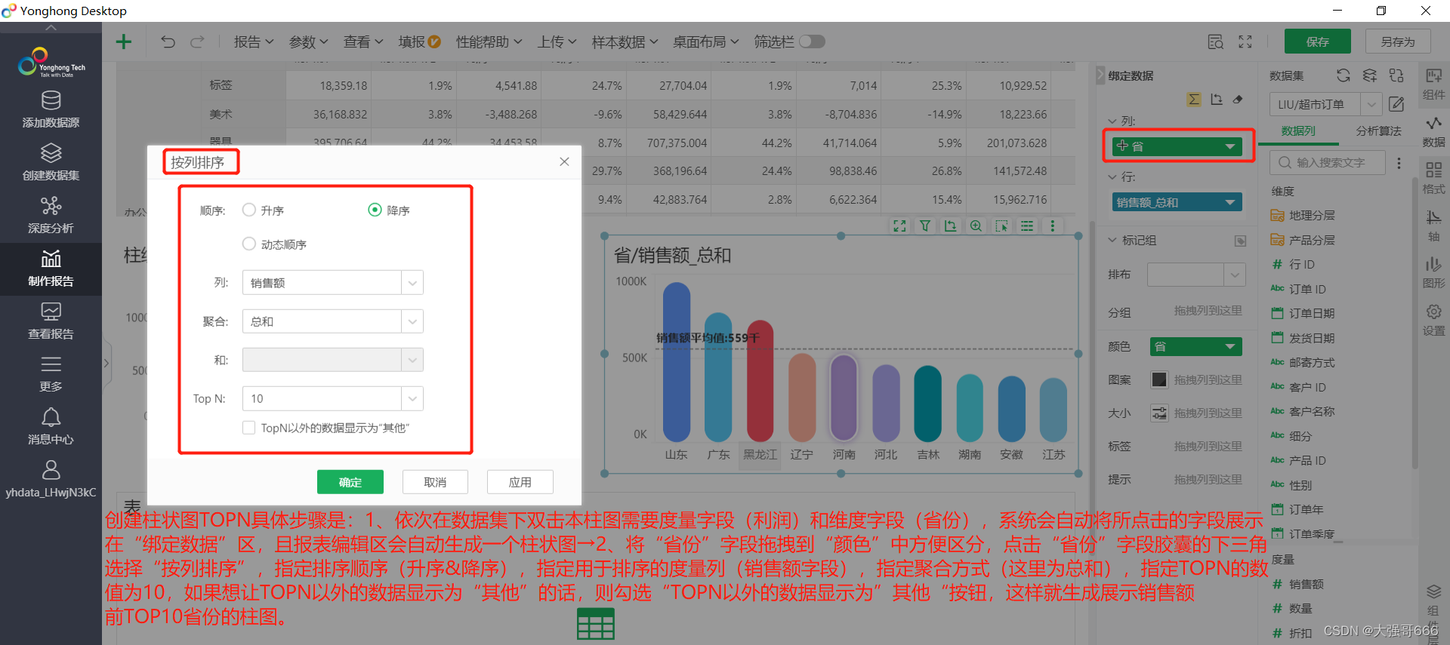Image resolution: width=1450 pixels, height=645 pixels.
Task: Open the preview report icon
Action: click(x=1216, y=41)
